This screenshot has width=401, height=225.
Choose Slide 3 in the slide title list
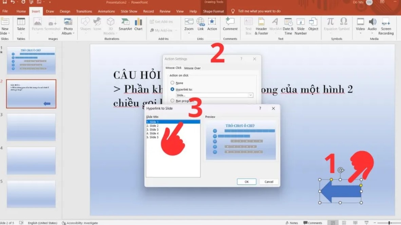pos(173,130)
